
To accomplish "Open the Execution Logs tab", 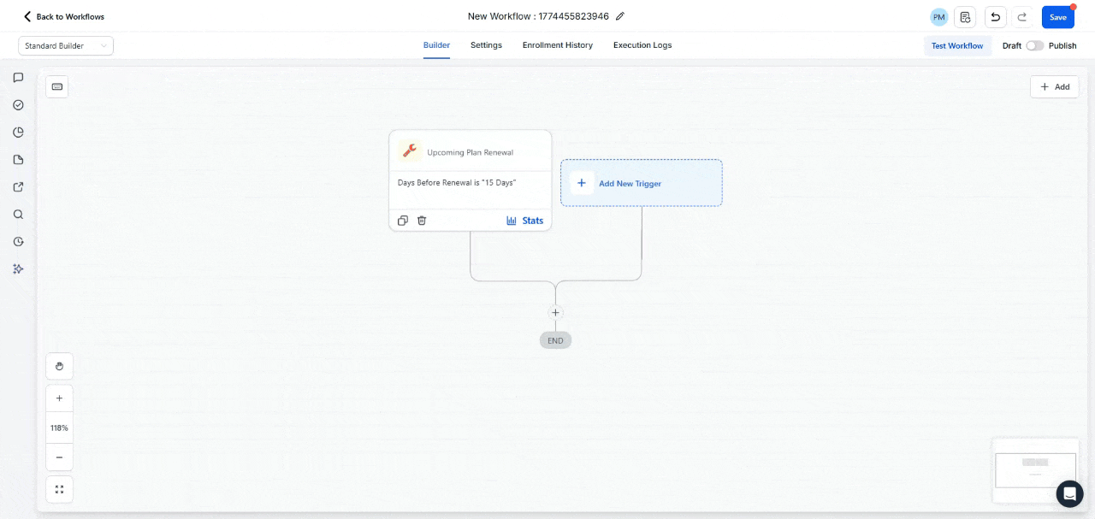I will pos(642,45).
